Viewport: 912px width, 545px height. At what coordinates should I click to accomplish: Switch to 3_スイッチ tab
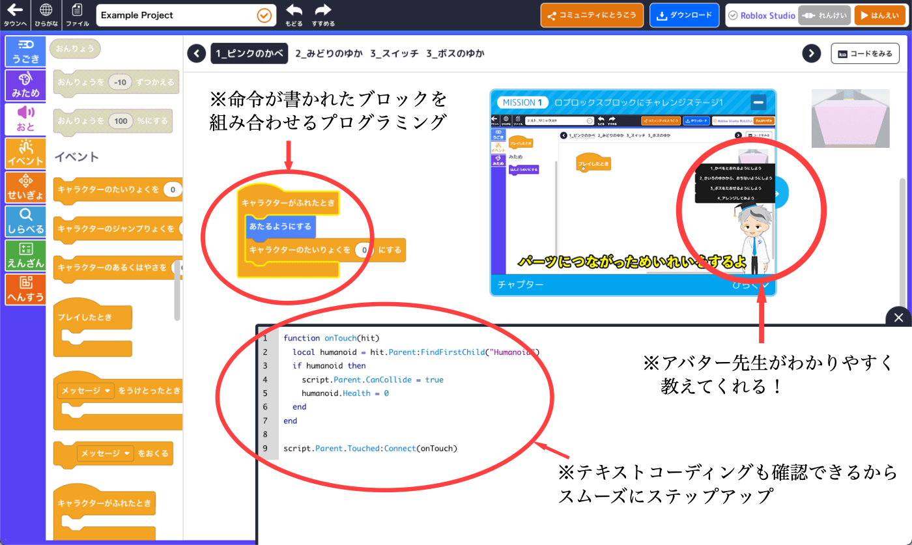click(x=394, y=53)
